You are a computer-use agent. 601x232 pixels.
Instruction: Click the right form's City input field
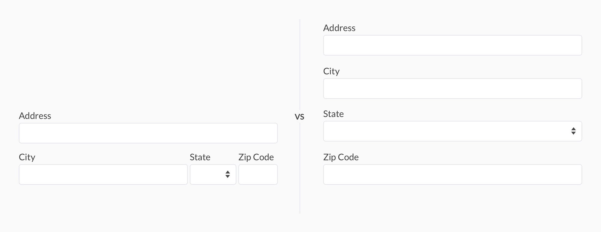(452, 88)
